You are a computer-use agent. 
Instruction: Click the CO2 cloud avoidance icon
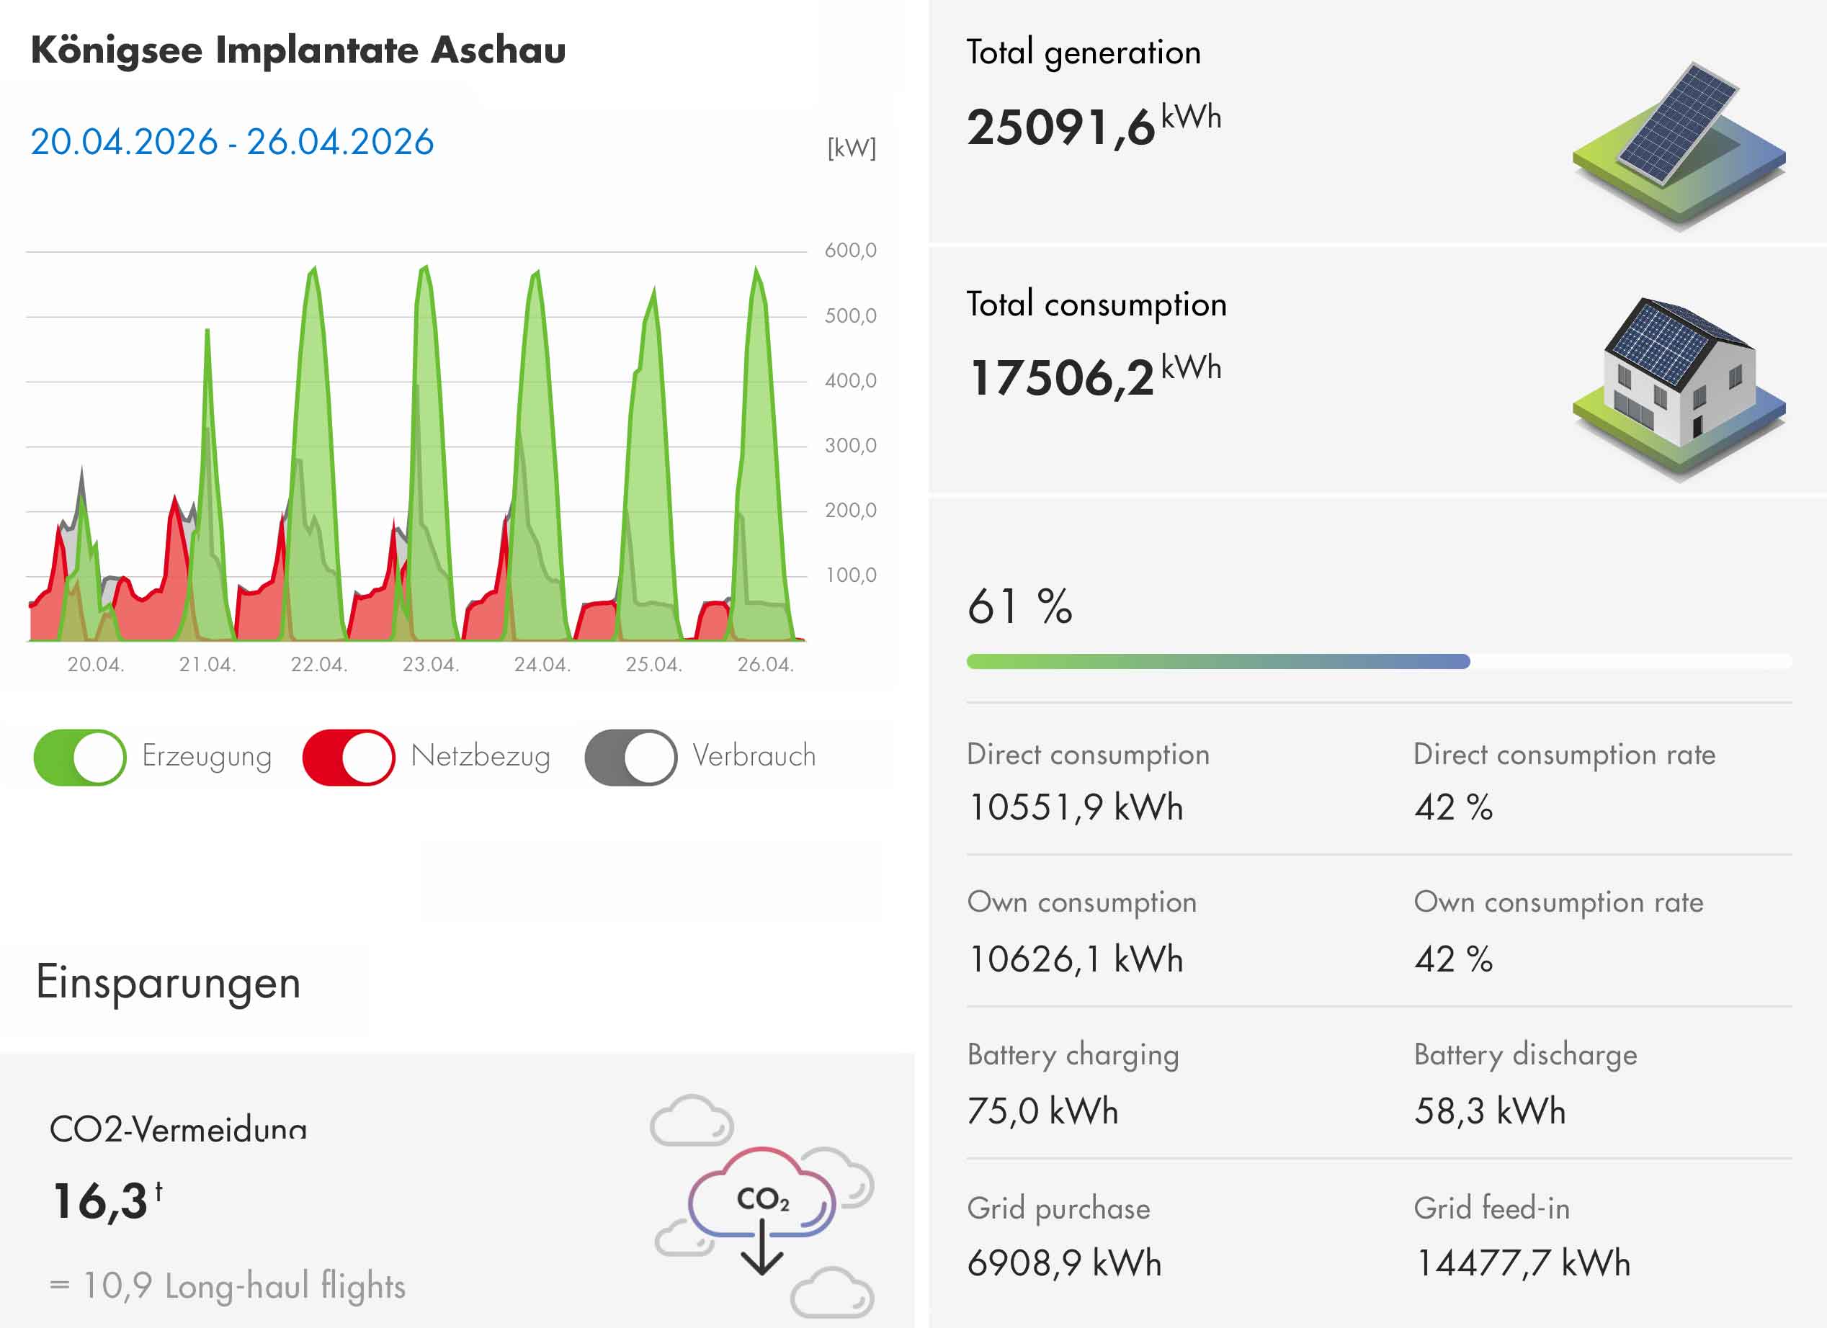tap(762, 1203)
